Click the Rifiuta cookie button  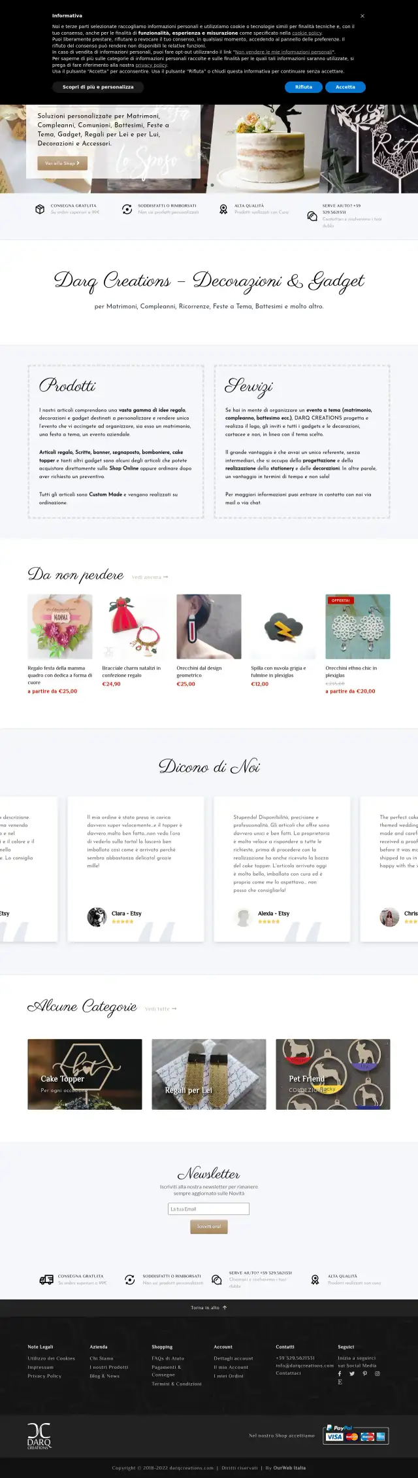tap(304, 87)
